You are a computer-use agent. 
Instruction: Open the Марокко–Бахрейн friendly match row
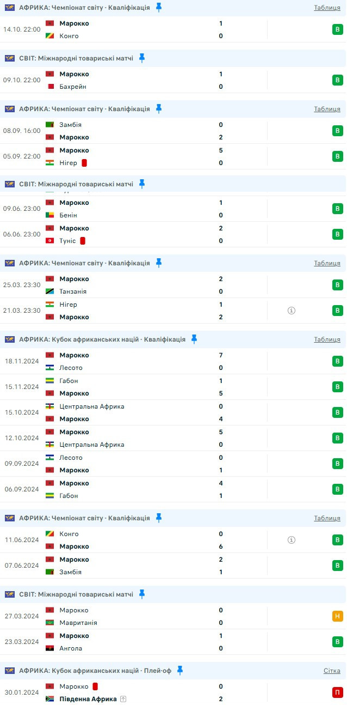coord(136,80)
